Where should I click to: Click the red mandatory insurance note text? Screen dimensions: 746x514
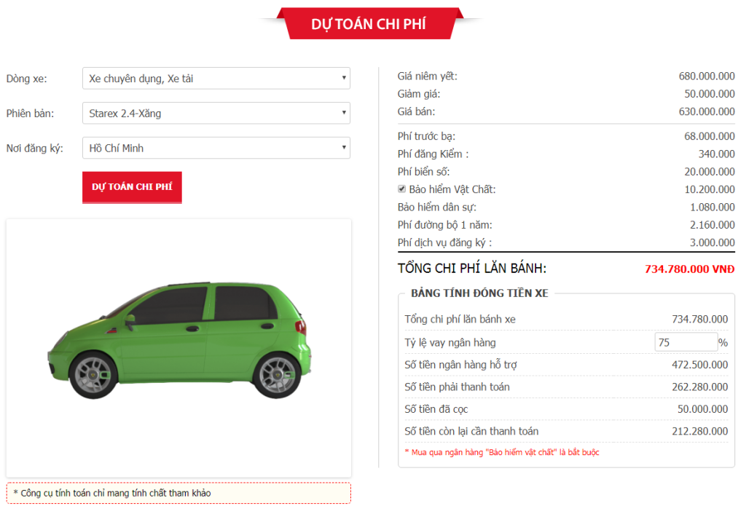click(502, 452)
